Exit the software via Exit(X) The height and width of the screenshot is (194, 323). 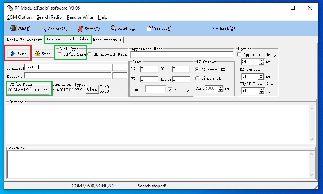pyautogui.click(x=224, y=28)
